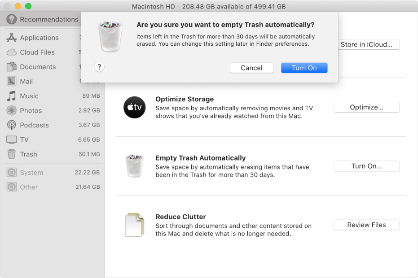
Task: Click Turn On… for Empty Trash Automatically
Action: pos(366,166)
